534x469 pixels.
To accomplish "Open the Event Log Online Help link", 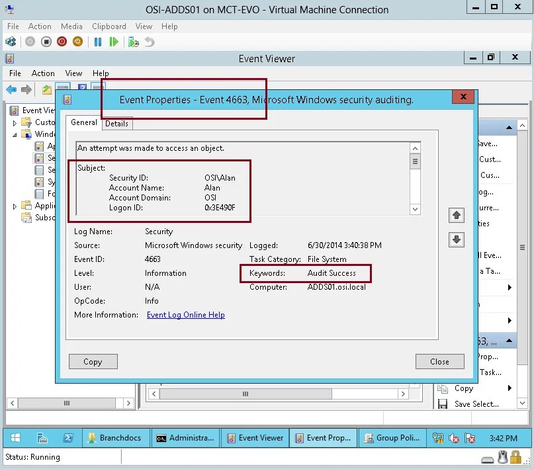I will click(x=185, y=315).
